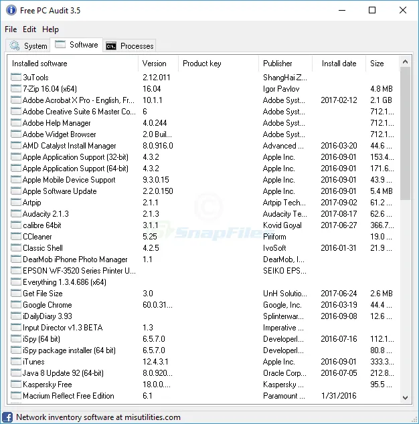Image resolution: width=419 pixels, height=424 pixels.
Task: Select the Classic Shell row icon
Action: click(16, 247)
